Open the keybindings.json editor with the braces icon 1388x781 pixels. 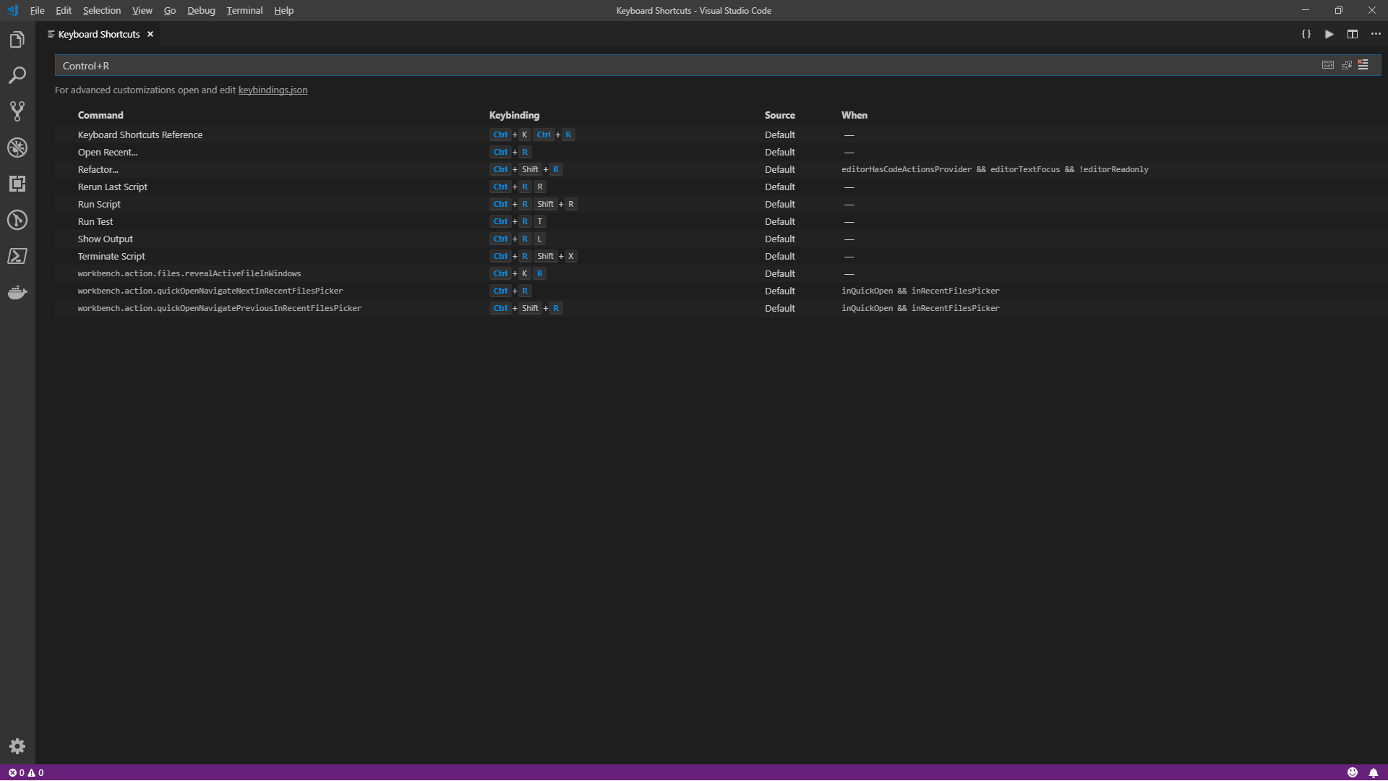[x=1306, y=33]
